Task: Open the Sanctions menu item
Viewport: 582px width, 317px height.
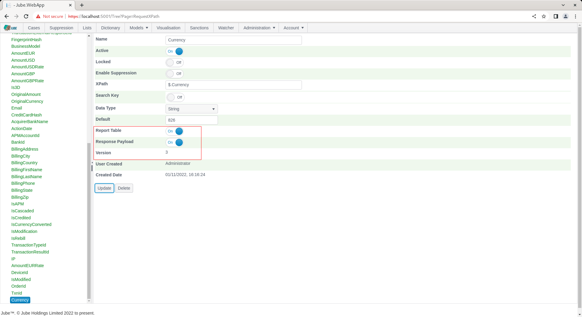Action: pyautogui.click(x=199, y=28)
